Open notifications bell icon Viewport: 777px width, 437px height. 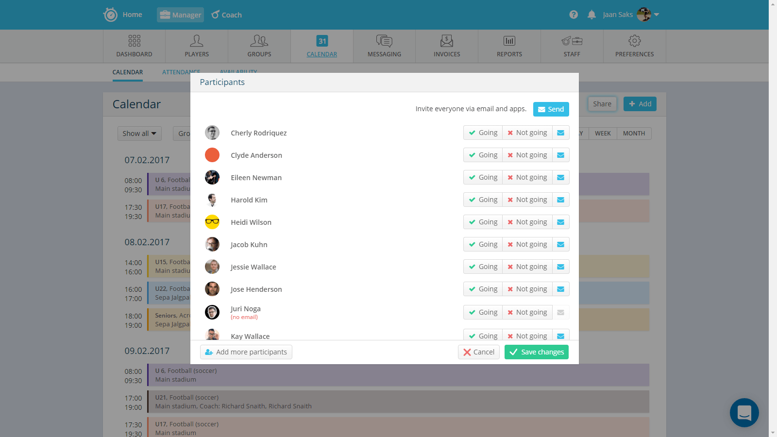[591, 15]
